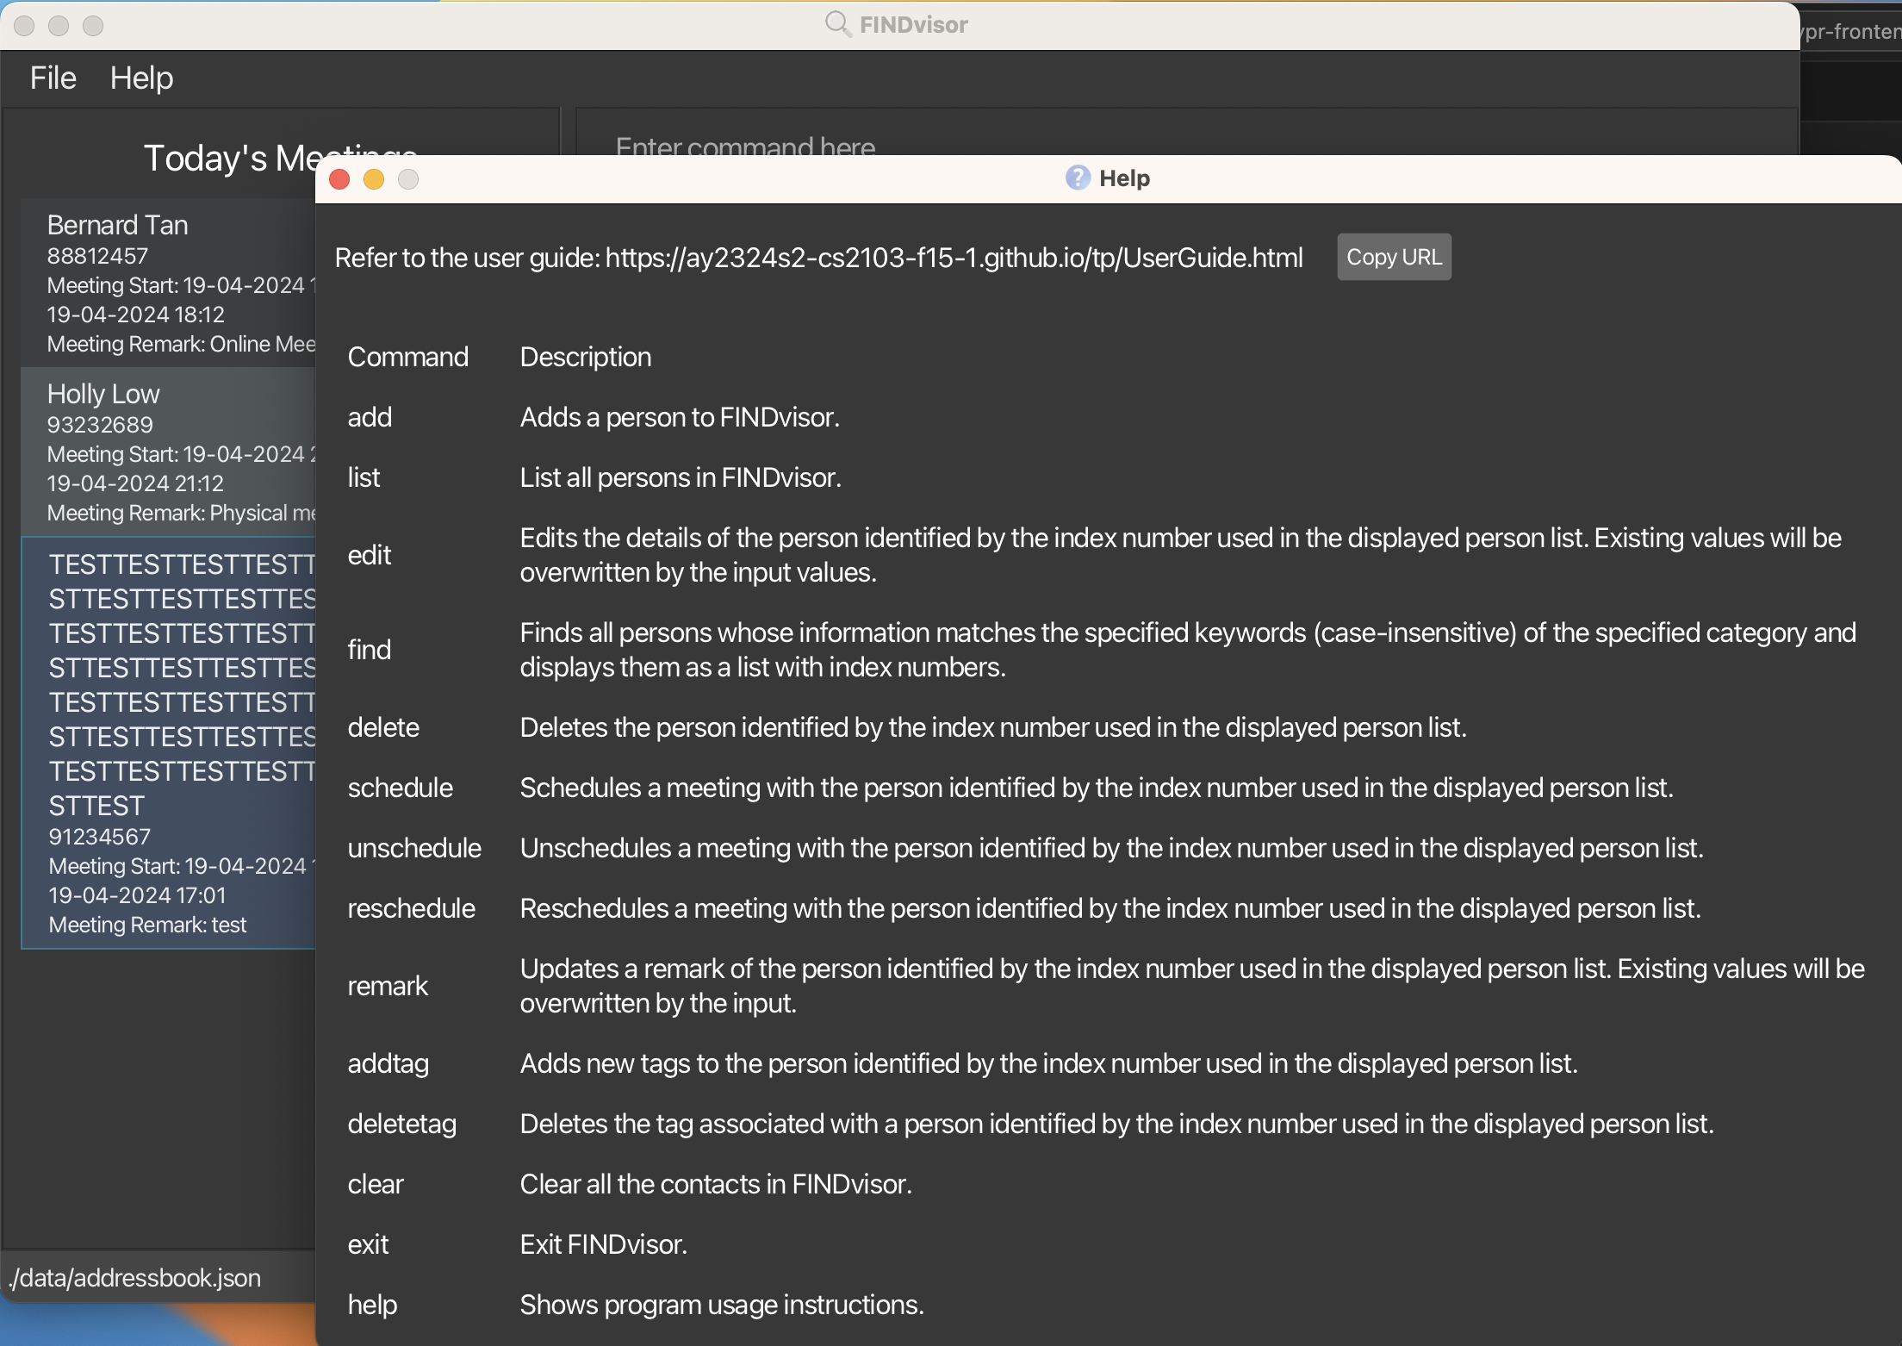
Task: Select Bernard Tan's meeting card
Action: tap(172, 283)
